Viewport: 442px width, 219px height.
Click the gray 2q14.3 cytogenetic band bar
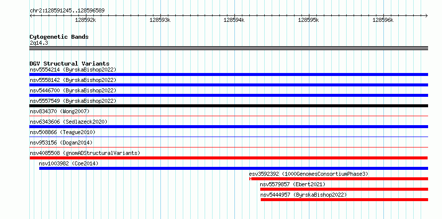[228, 48]
